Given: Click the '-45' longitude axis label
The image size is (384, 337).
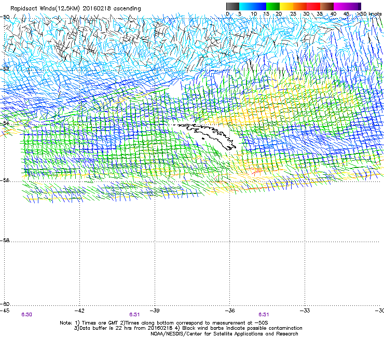Looking at the screenshot, I should pos(5,311).
